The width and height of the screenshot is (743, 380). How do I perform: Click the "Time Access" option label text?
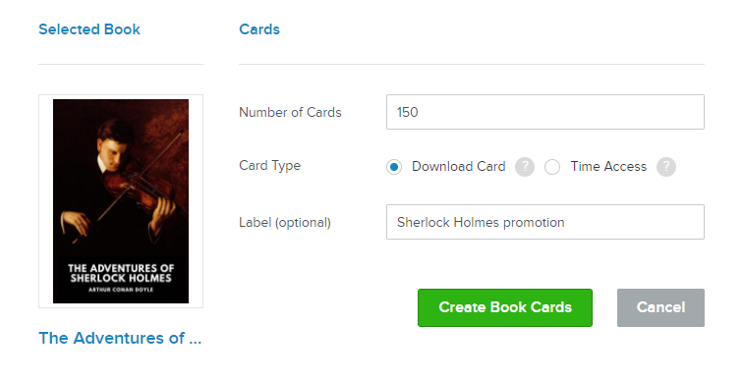click(608, 167)
